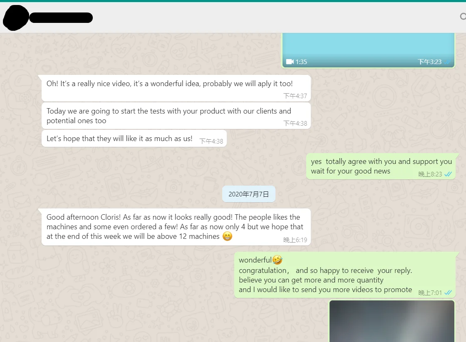Open the blurred image thumbnail at the bottom
466x342 pixels.
392,321
